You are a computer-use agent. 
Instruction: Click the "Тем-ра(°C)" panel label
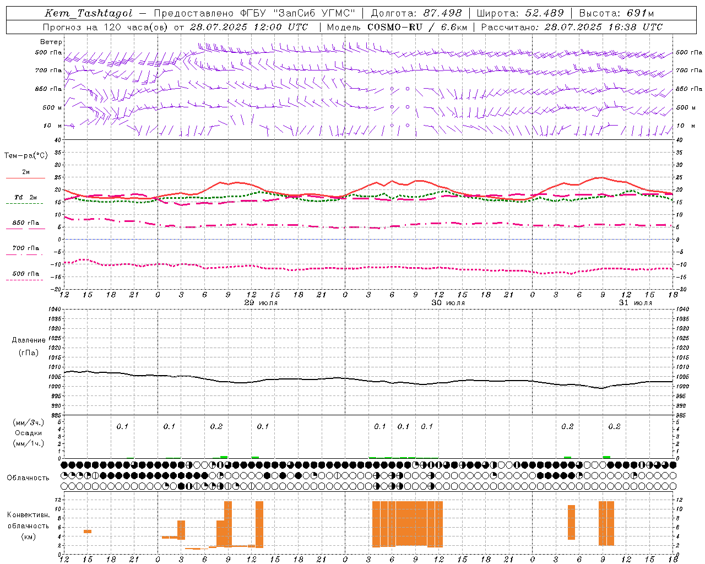point(26,156)
